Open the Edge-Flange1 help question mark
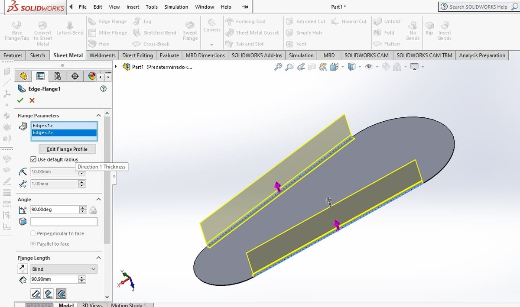 tap(103, 89)
